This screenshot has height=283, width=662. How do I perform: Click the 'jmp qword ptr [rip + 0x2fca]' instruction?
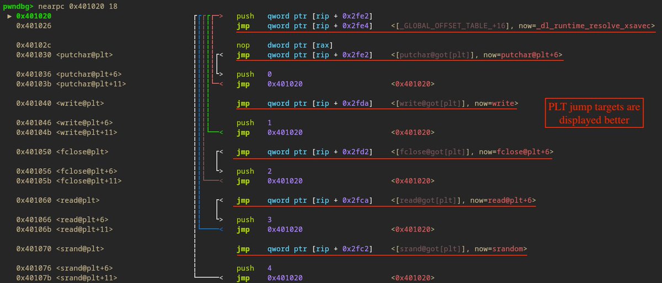tap(305, 200)
